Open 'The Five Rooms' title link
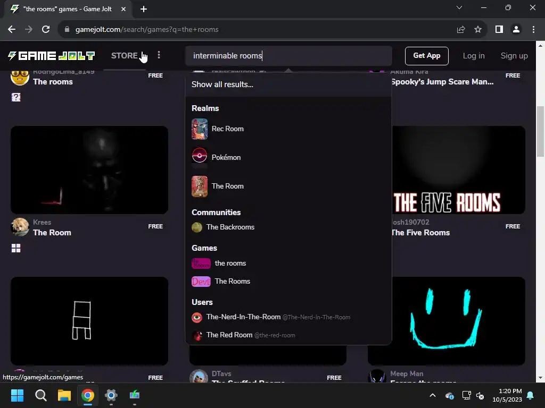Image resolution: width=545 pixels, height=408 pixels. (x=420, y=233)
